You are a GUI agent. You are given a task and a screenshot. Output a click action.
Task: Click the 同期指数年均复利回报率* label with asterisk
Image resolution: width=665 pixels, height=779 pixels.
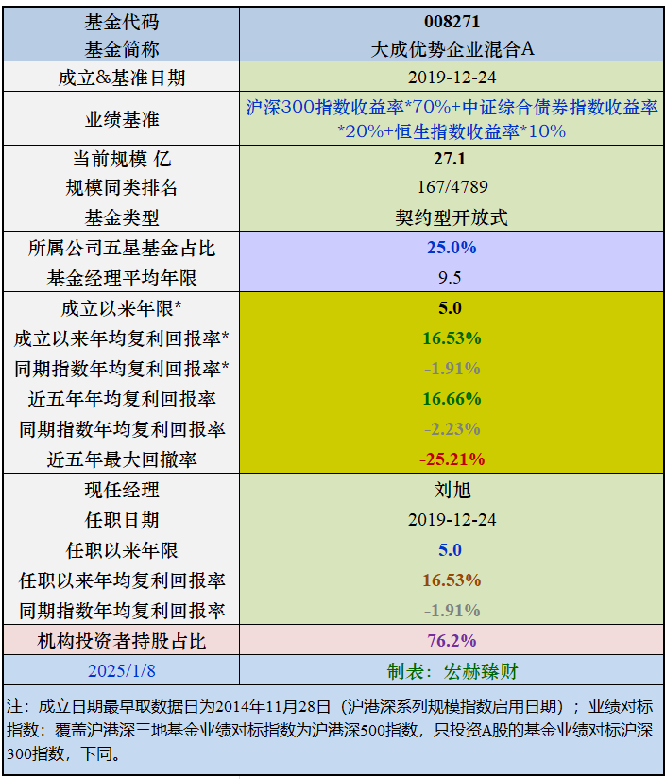(x=122, y=369)
